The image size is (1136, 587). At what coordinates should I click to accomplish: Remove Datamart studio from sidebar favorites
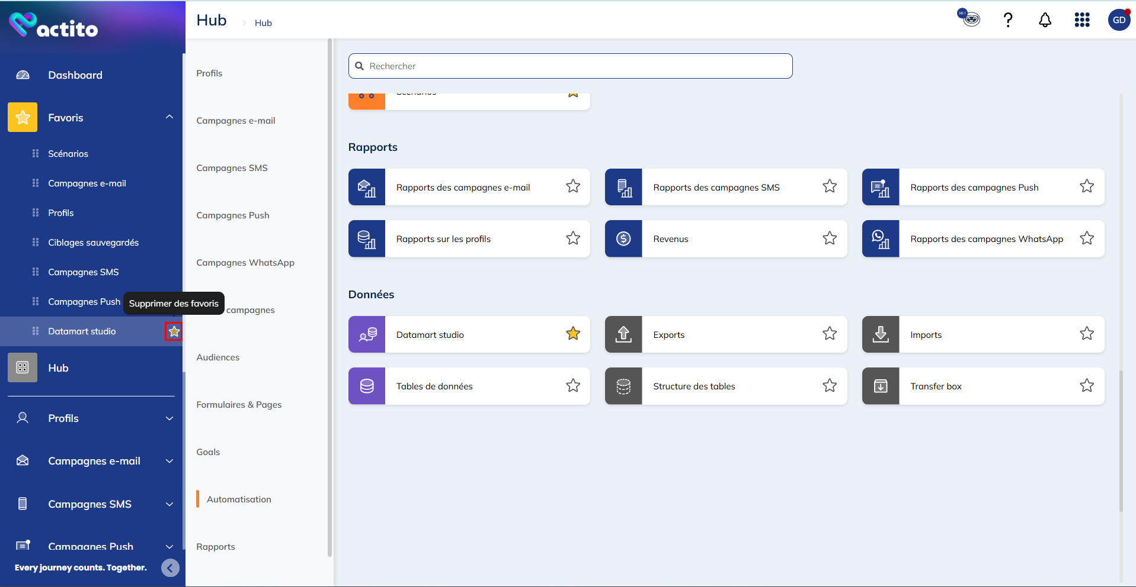coord(174,331)
